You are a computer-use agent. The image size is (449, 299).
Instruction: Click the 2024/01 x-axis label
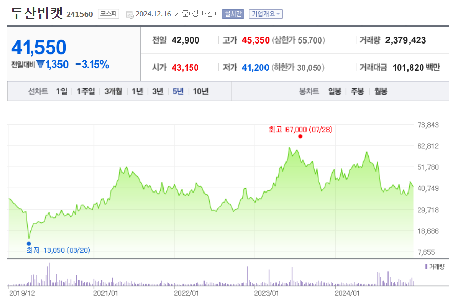[348, 293]
